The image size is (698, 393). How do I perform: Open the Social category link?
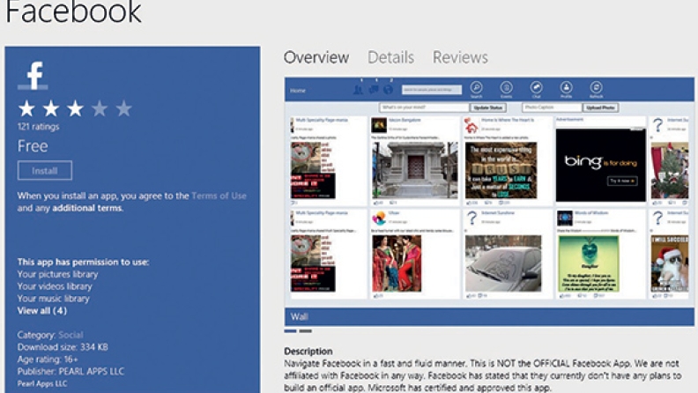click(x=71, y=335)
